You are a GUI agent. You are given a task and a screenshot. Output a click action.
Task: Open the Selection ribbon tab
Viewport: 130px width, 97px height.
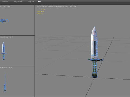5,2
